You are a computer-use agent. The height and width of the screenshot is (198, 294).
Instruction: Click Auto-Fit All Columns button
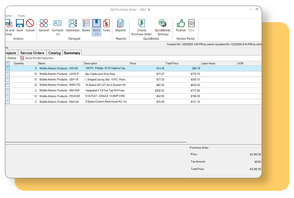pyautogui.click(x=37, y=58)
